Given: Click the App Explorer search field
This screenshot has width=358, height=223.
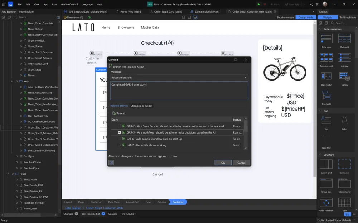Looking at the screenshot, I should (36, 17).
